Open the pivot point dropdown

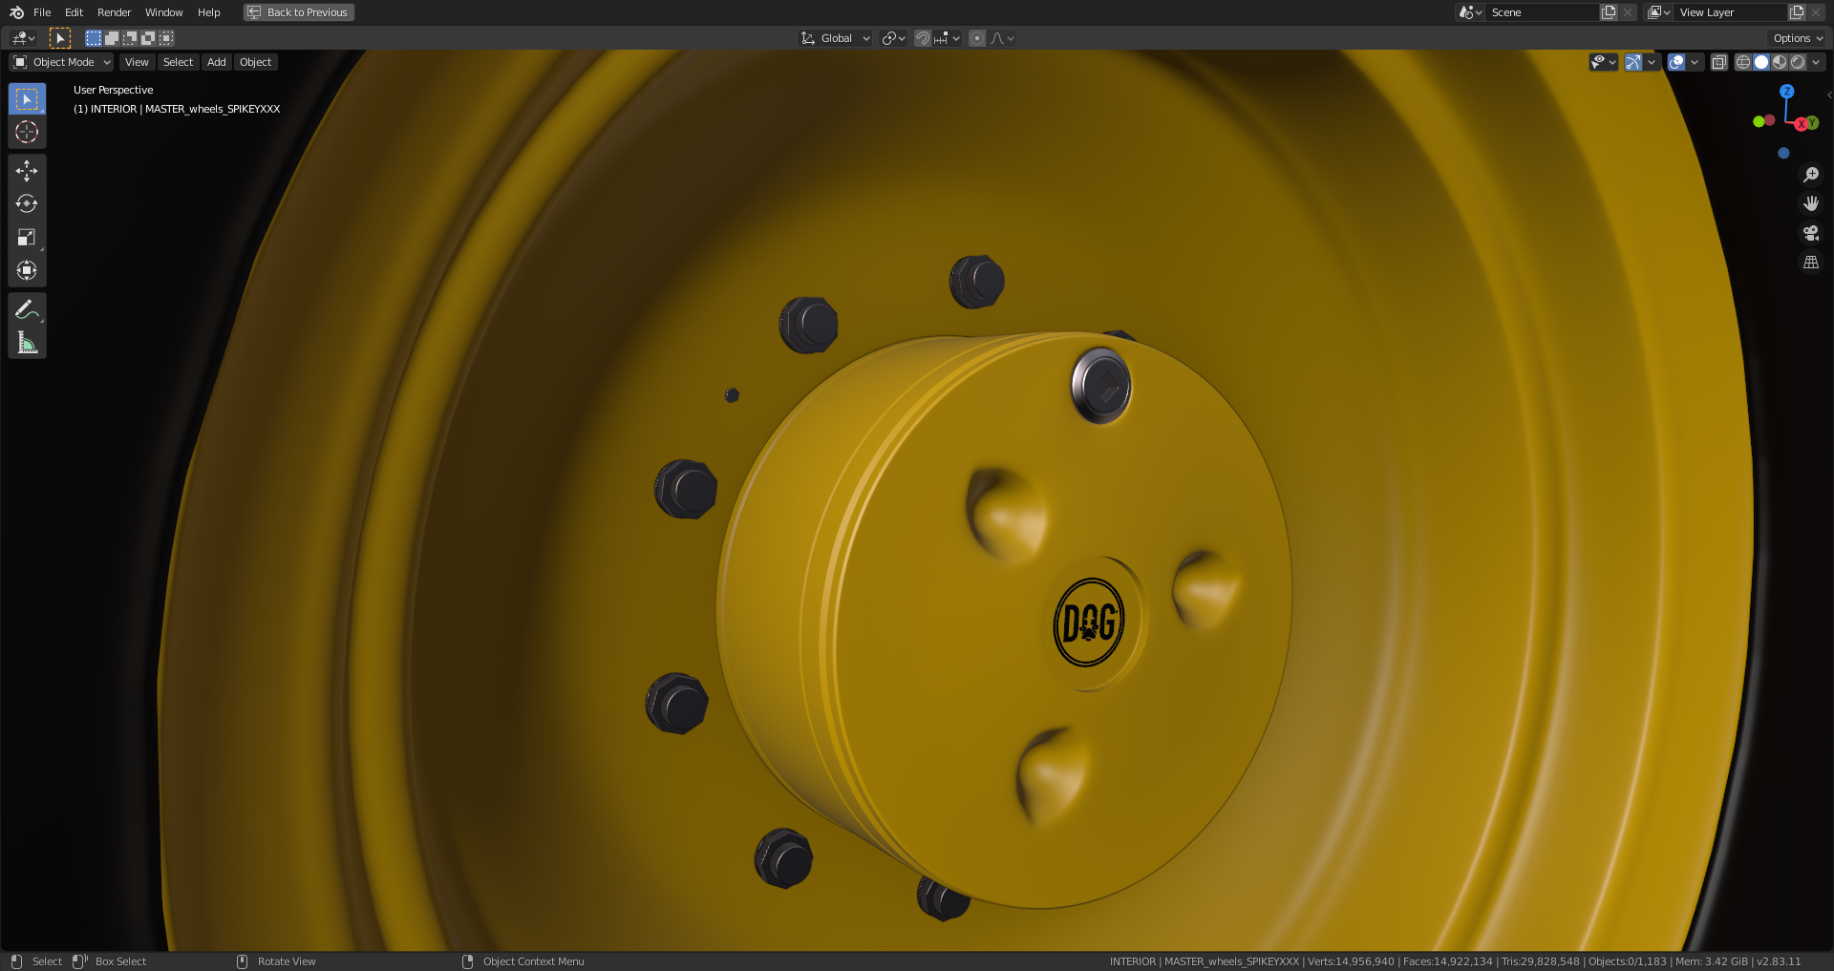pyautogui.click(x=893, y=38)
